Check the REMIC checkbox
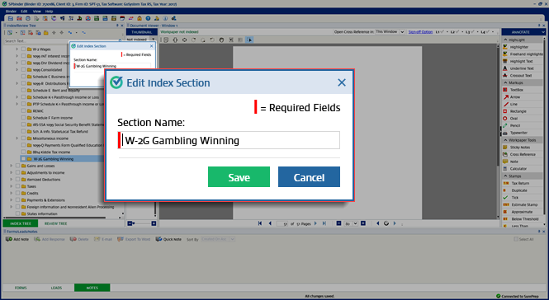 point(23,110)
